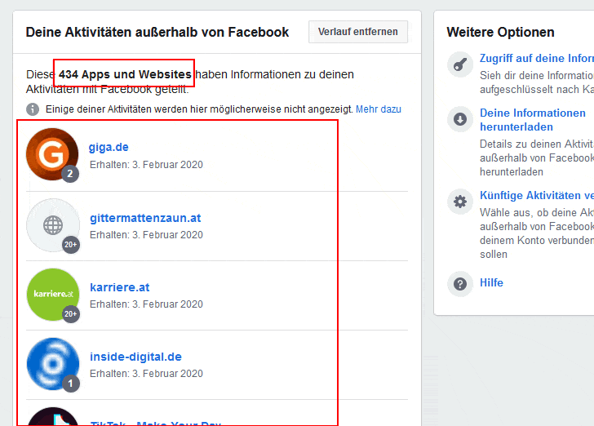Open the giga.de link
Viewport: 594px width, 426px height.
pos(109,147)
